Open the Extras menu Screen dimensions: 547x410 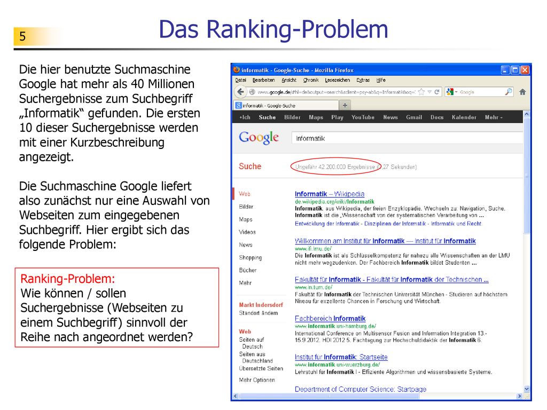[363, 80]
